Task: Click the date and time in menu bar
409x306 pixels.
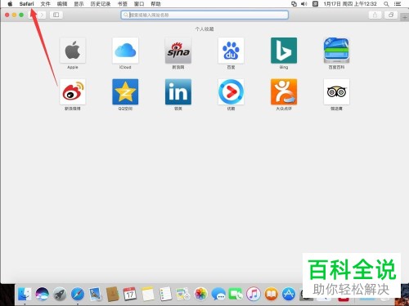Action: [350, 4]
